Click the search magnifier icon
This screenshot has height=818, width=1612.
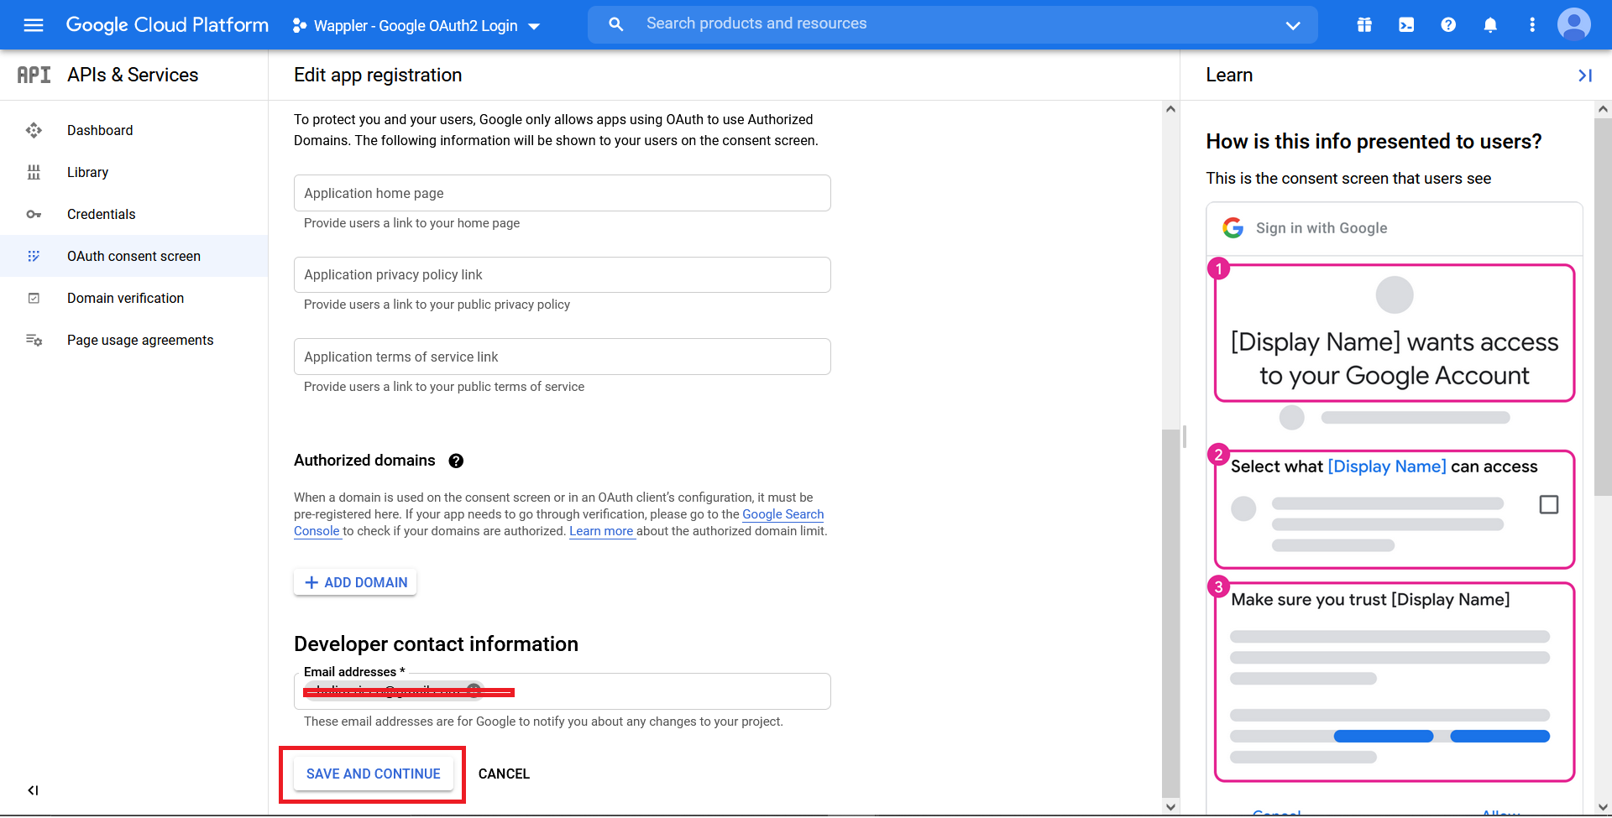[616, 24]
